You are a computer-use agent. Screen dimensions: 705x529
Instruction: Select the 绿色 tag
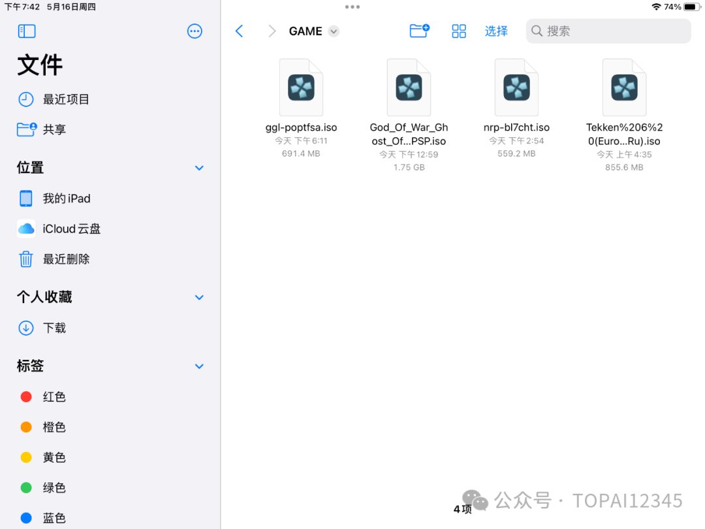pyautogui.click(x=110, y=488)
